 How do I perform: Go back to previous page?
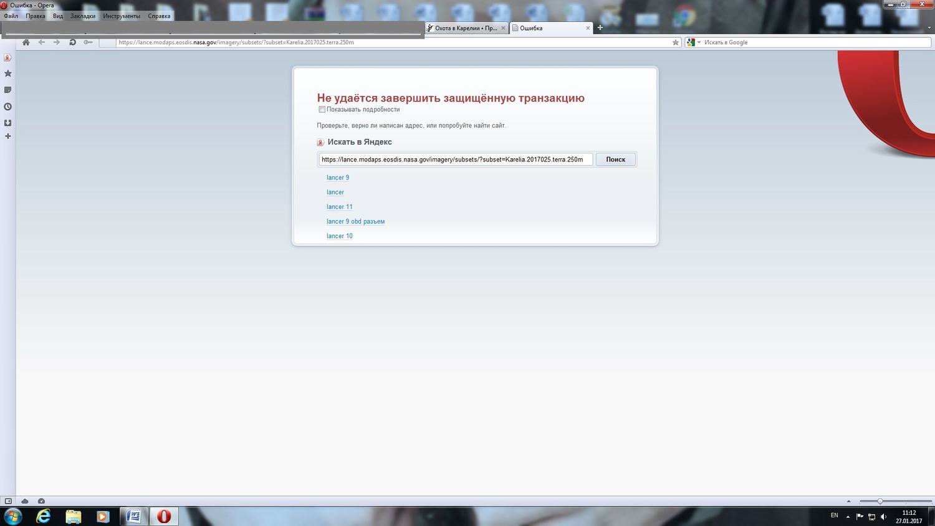pos(42,42)
